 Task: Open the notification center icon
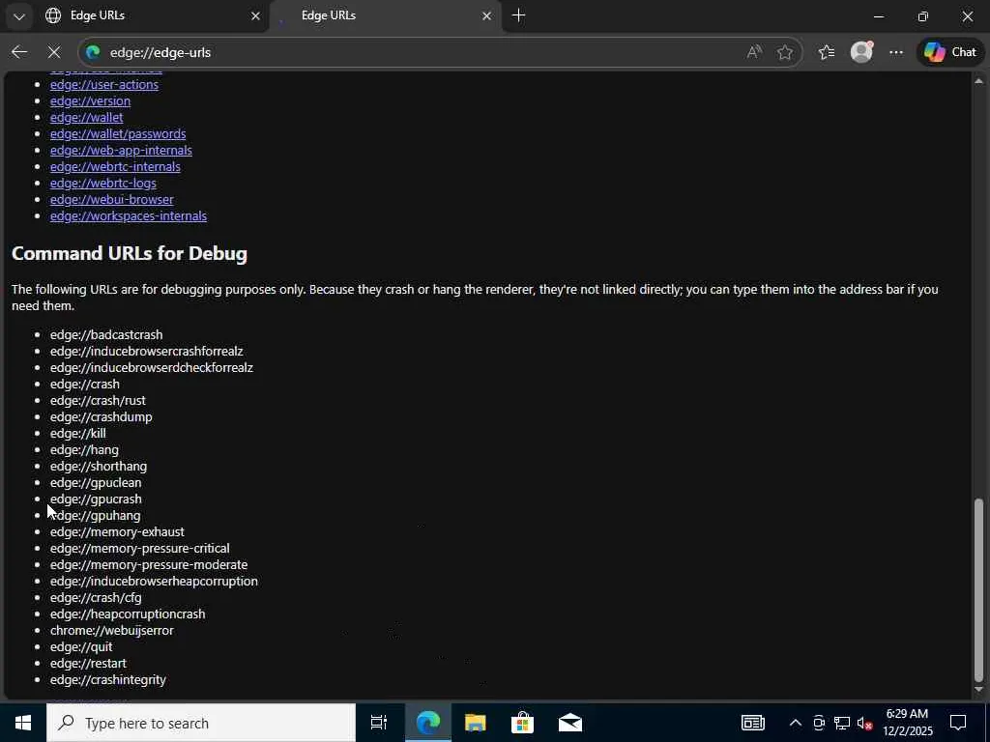point(958,723)
